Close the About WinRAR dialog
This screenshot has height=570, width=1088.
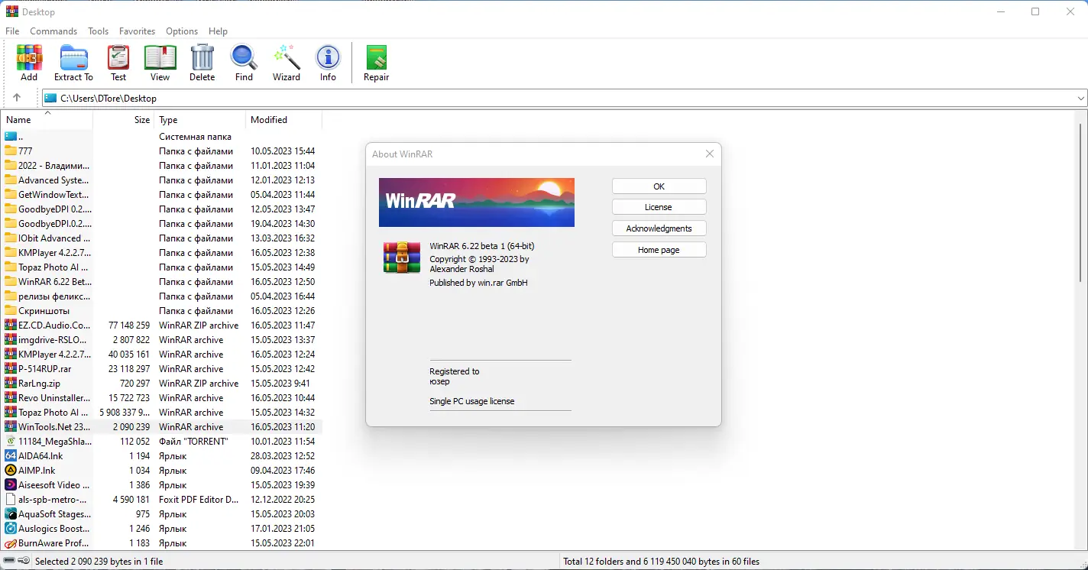pos(709,154)
